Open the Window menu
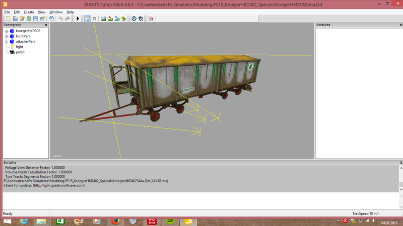 [56, 12]
